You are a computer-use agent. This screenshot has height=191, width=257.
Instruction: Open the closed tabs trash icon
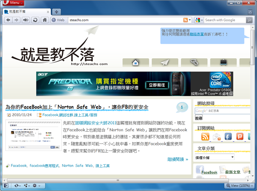click(250, 12)
